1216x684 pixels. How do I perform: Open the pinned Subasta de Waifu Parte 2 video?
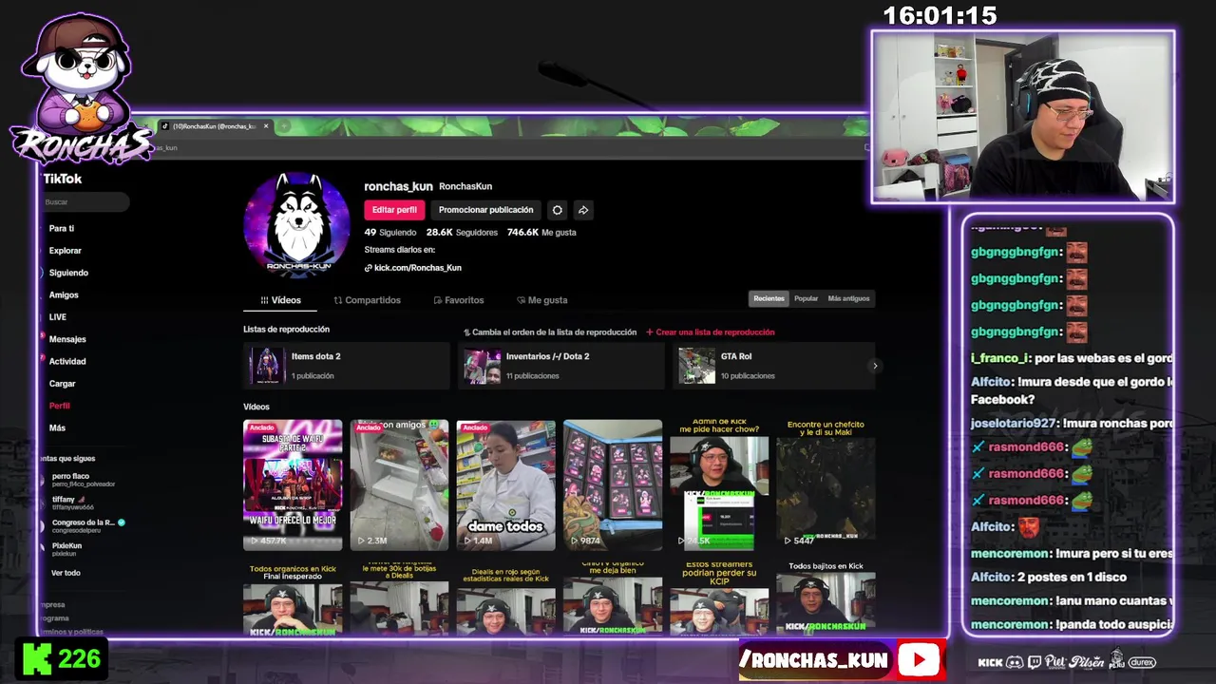pyautogui.click(x=293, y=485)
